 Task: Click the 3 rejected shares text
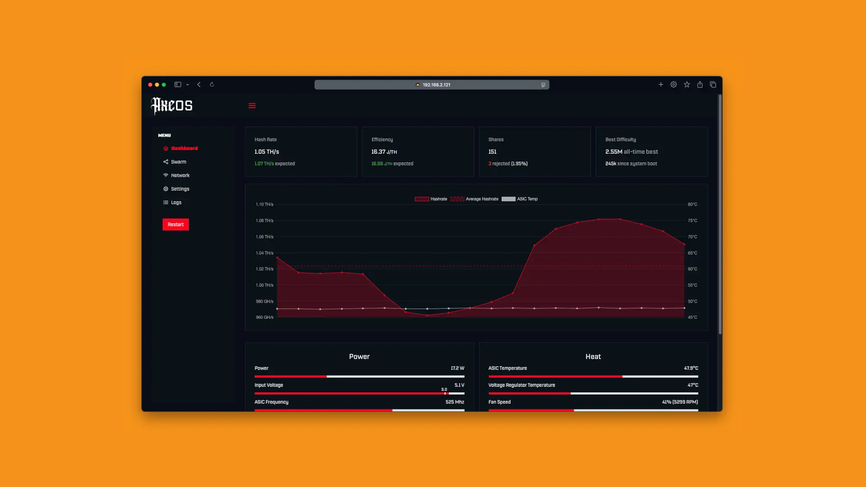click(508, 164)
